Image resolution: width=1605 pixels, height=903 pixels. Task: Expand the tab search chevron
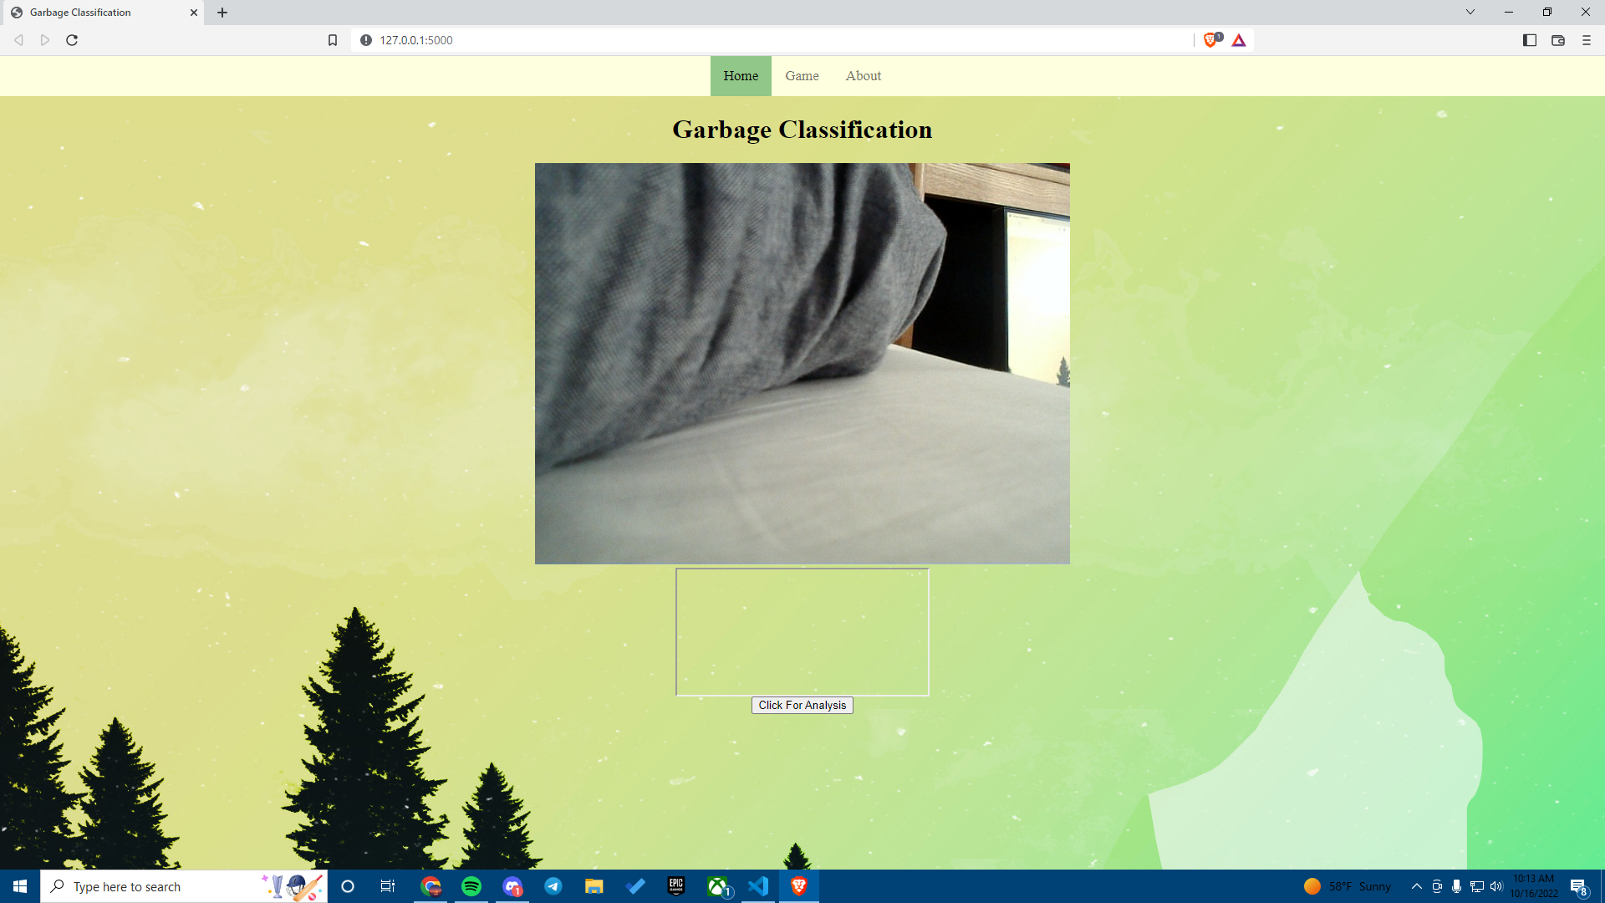pyautogui.click(x=1470, y=12)
